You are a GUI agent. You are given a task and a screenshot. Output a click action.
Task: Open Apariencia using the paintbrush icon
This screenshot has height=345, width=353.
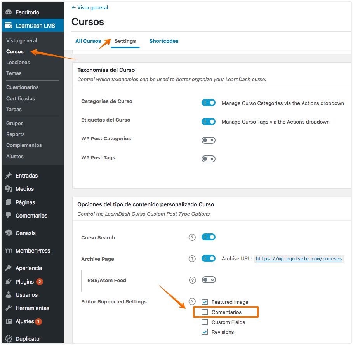pos(9,268)
